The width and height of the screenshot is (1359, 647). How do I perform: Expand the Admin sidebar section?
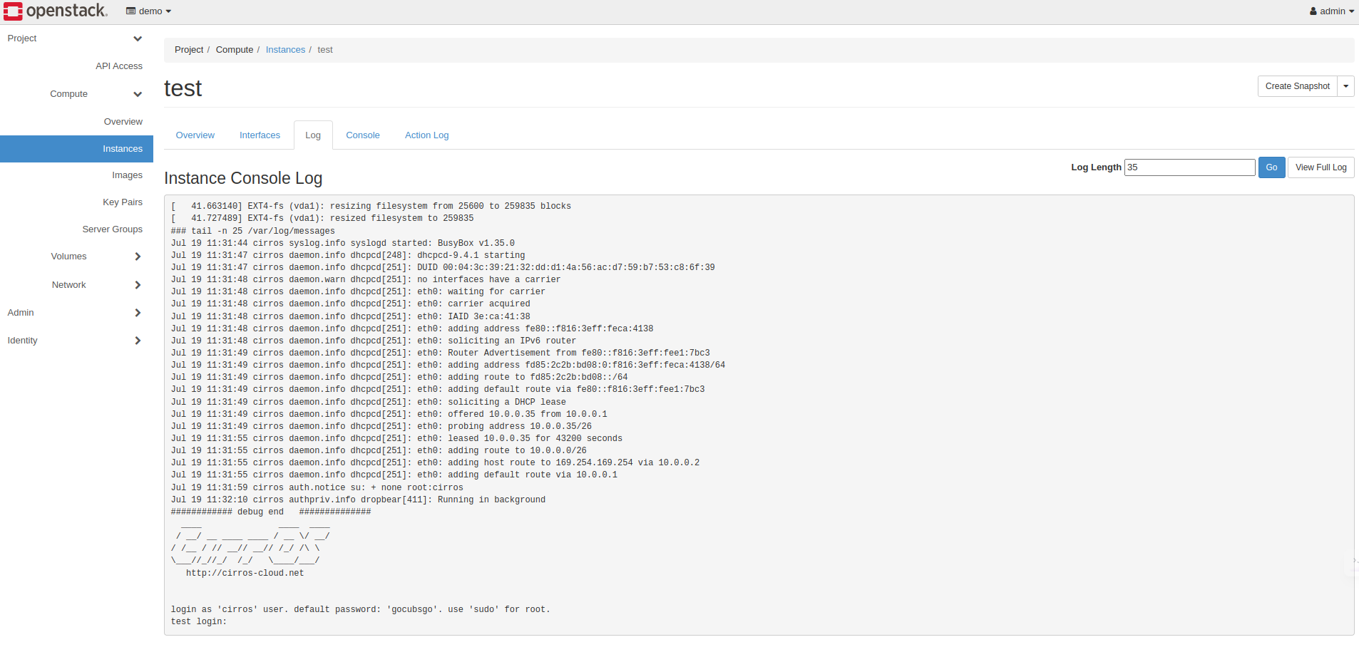point(76,313)
